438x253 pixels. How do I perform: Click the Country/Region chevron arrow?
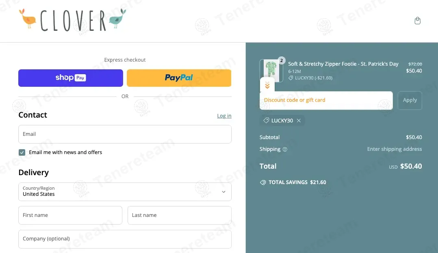click(223, 192)
